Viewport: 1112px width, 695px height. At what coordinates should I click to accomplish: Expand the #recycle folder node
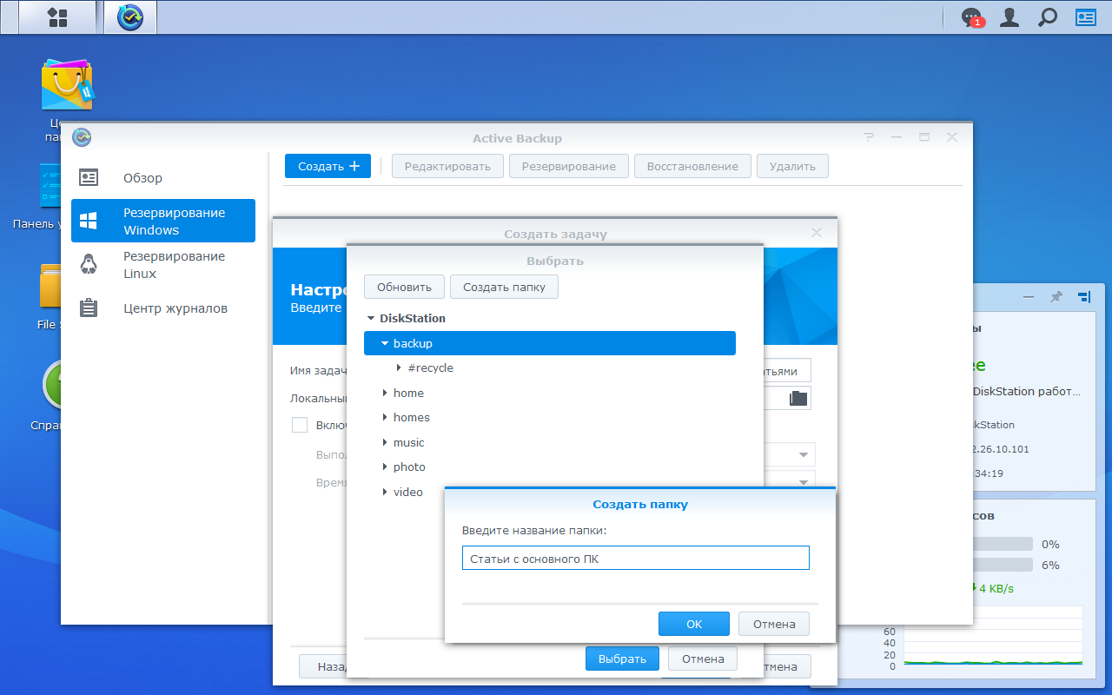coord(399,368)
